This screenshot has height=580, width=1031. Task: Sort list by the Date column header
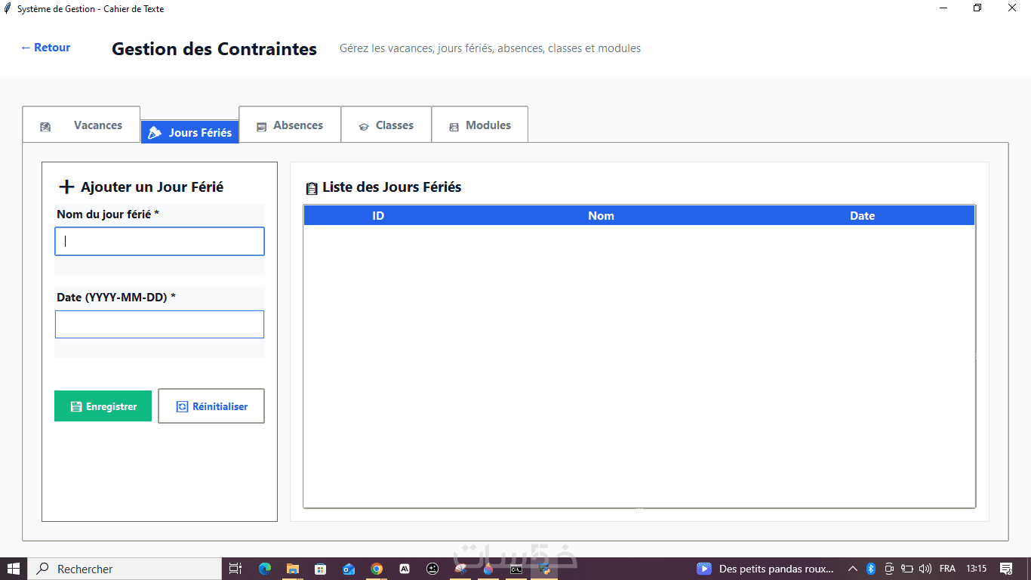coord(862,216)
